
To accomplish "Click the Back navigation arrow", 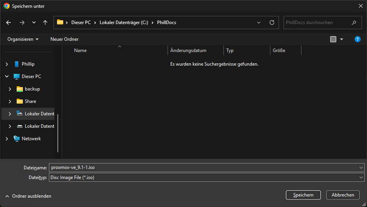I will 9,23.
